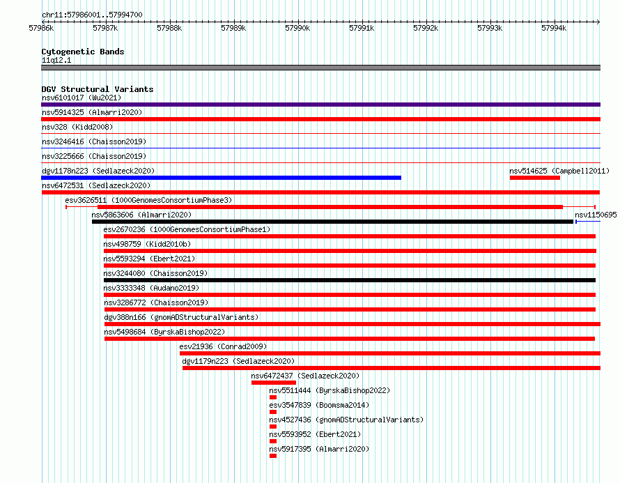Select the purple nsv6101017 variant bar
This screenshot has height=483, width=620.
click(320, 105)
